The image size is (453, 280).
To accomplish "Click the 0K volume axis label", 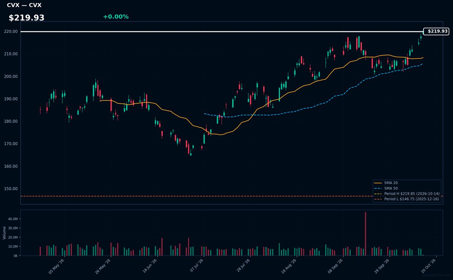I will [15, 256].
